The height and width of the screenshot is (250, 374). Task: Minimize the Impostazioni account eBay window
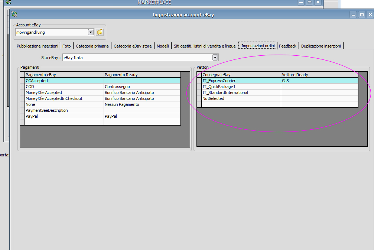[x=353, y=14]
